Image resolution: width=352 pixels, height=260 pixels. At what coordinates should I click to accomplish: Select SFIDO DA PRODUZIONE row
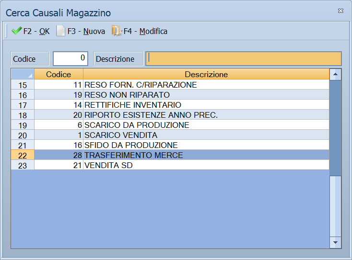170,145
